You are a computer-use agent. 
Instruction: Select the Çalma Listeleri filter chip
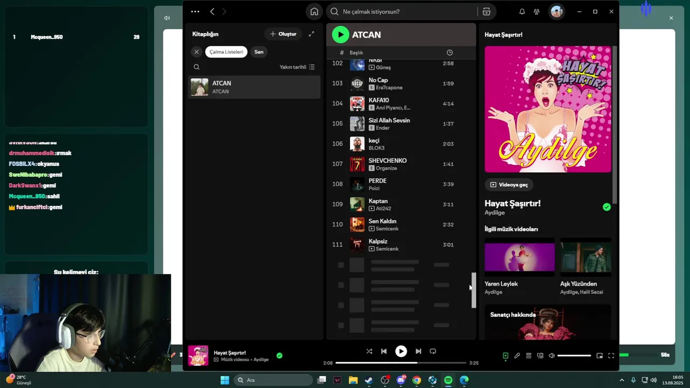coord(226,52)
